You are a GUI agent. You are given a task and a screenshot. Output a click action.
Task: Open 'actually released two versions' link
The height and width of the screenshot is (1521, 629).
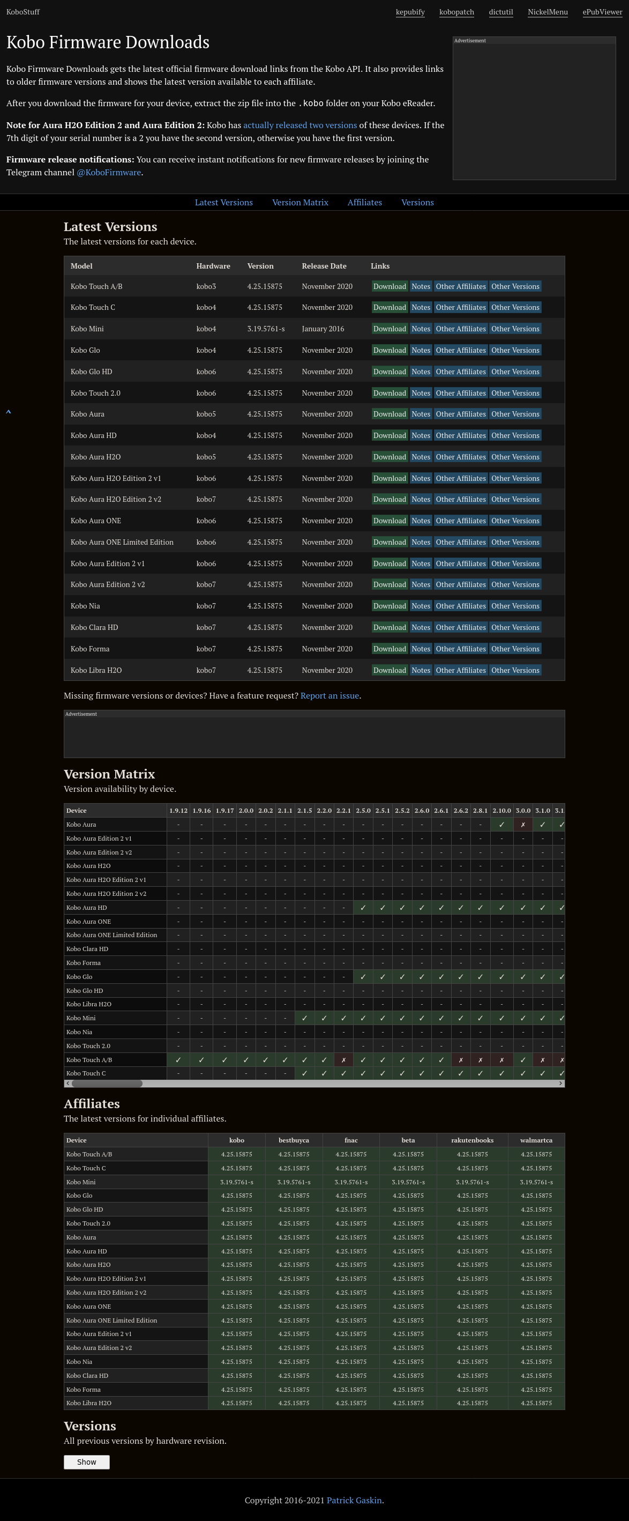coord(299,125)
